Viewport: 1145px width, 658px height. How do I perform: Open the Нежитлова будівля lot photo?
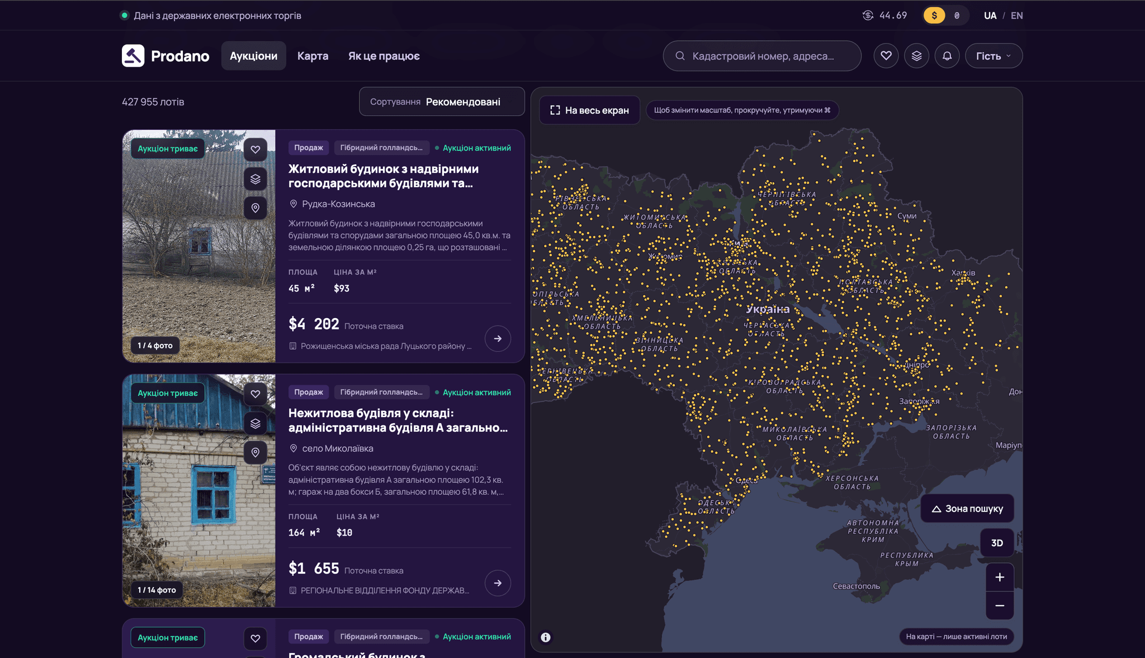199,491
